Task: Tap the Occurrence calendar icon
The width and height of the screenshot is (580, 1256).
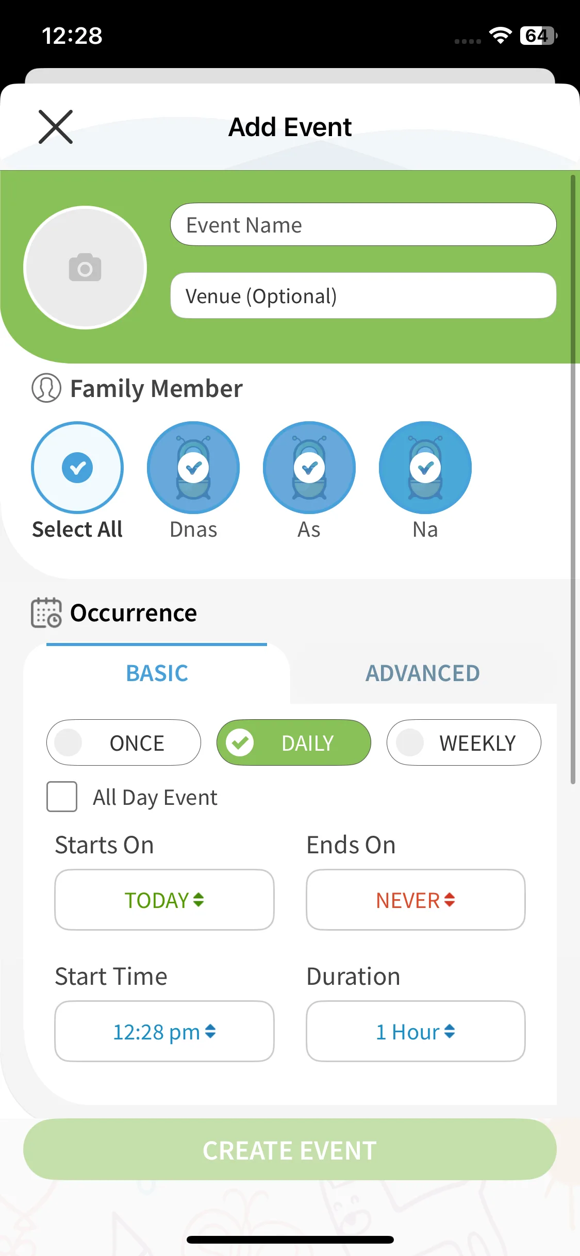Action: click(46, 613)
